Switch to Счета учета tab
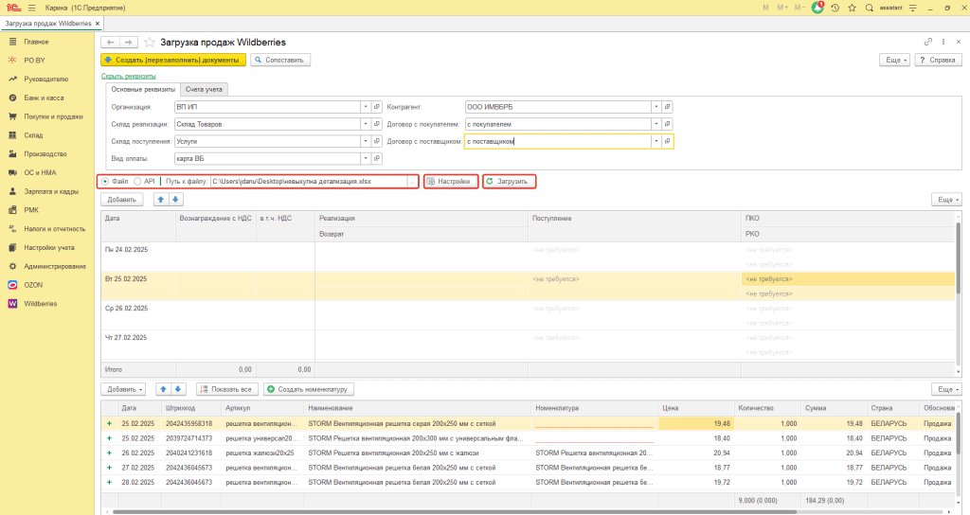Viewport: 970px width, 515px height. [x=204, y=90]
